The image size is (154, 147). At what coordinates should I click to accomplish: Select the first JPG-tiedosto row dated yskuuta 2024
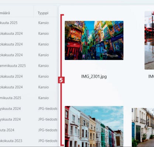pos(28,109)
